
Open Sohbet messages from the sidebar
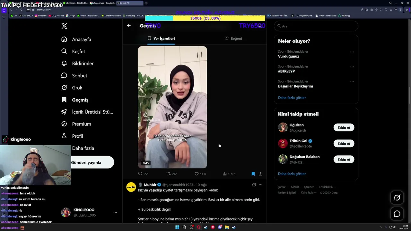pyautogui.click(x=74, y=76)
